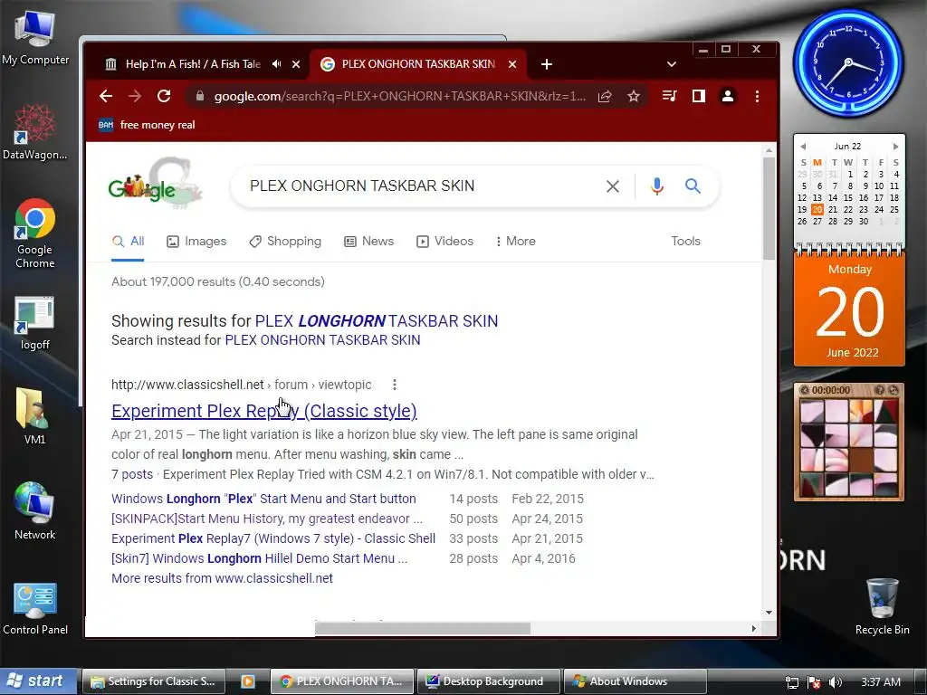
Task: Submit the search with the magnifier icon
Action: 693,186
